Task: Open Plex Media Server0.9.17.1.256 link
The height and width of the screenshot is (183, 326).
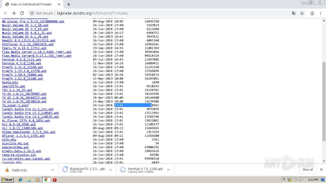Action: tap(37, 56)
